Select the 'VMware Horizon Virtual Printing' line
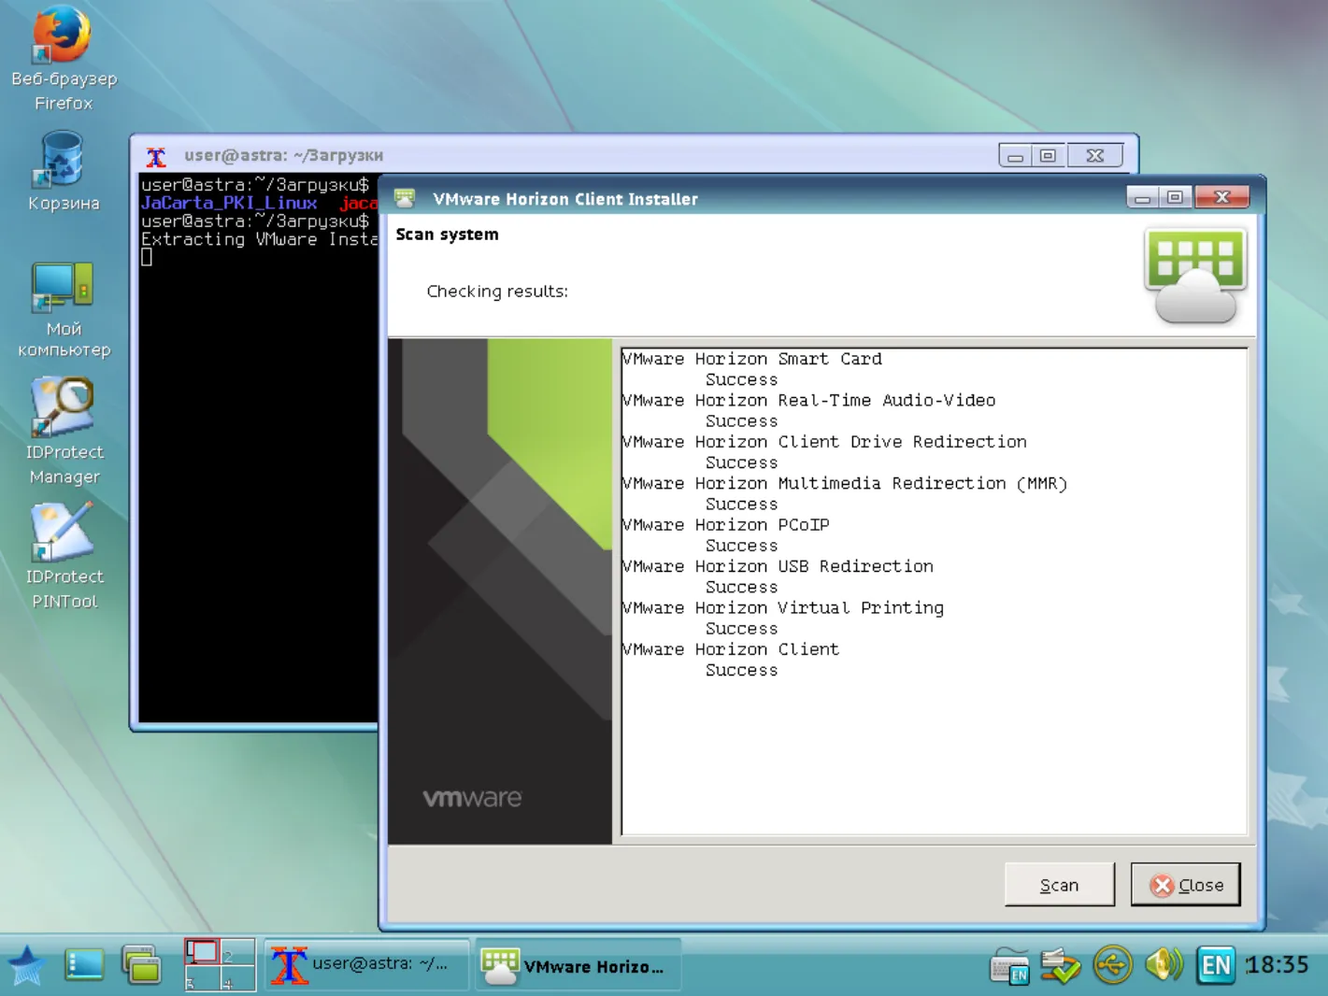Image resolution: width=1328 pixels, height=996 pixels. pyautogui.click(x=783, y=608)
